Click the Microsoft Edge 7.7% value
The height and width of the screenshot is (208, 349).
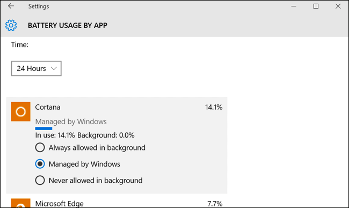215,204
